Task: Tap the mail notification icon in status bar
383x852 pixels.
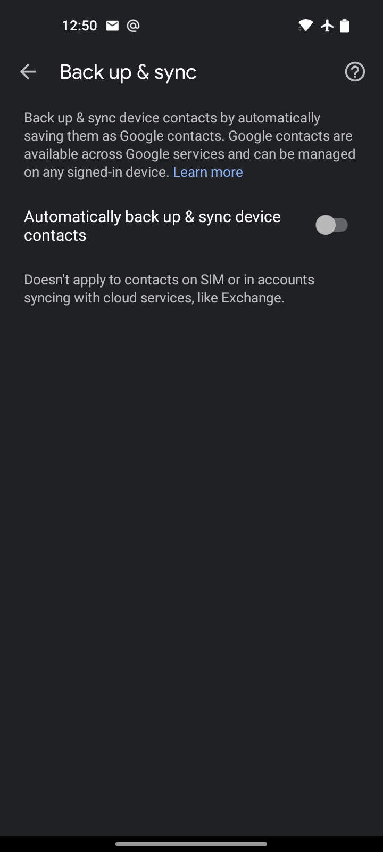Action: [x=112, y=26]
